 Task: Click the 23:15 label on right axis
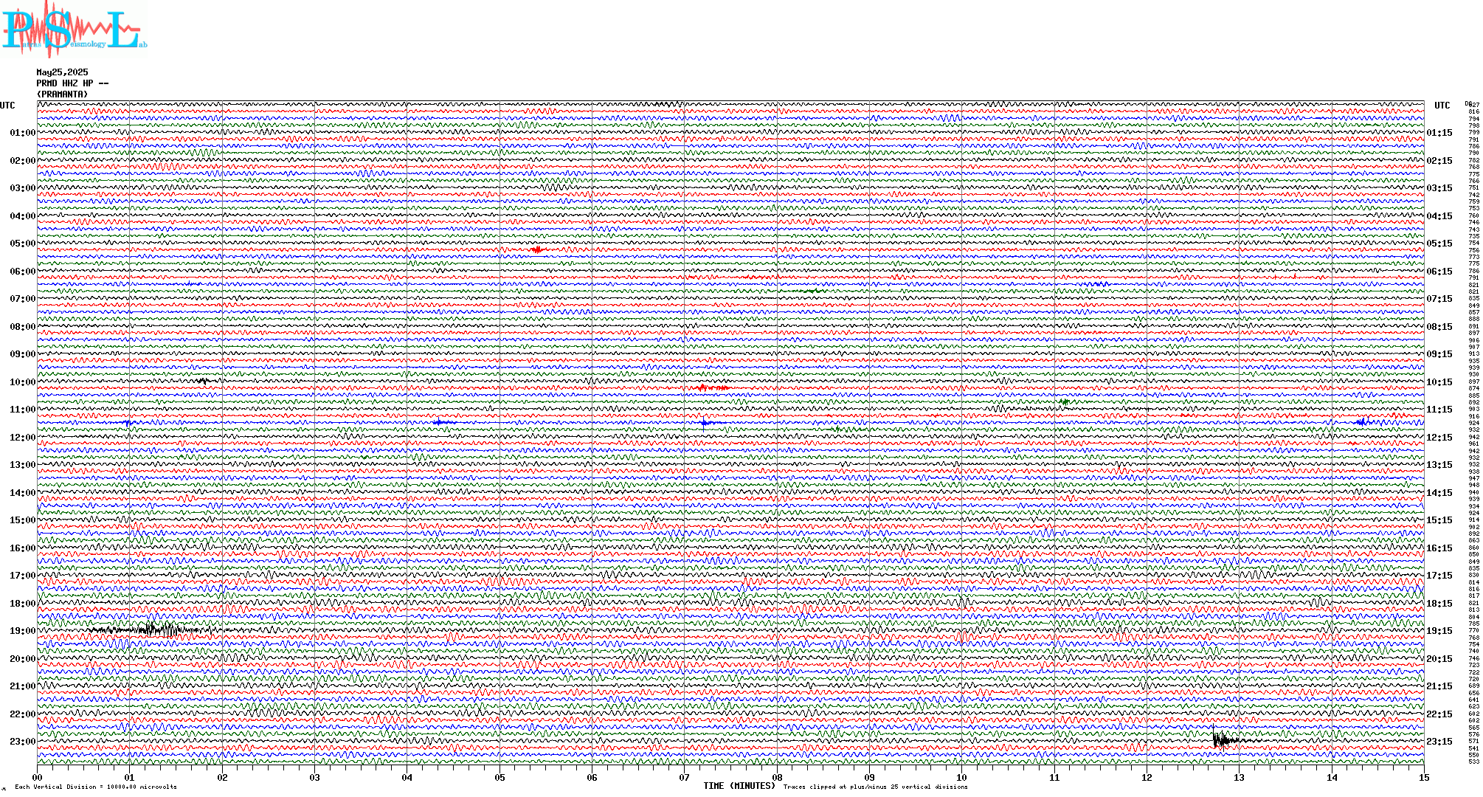(x=1439, y=742)
